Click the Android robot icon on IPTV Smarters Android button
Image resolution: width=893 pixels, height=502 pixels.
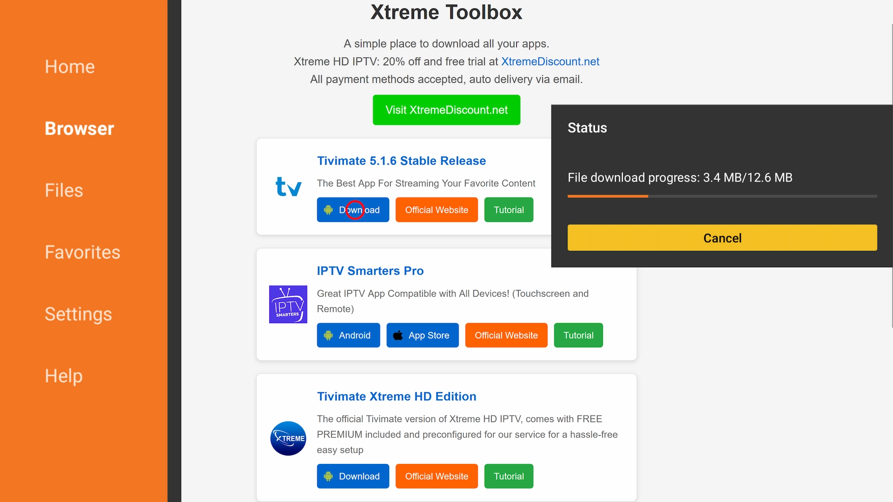point(328,336)
